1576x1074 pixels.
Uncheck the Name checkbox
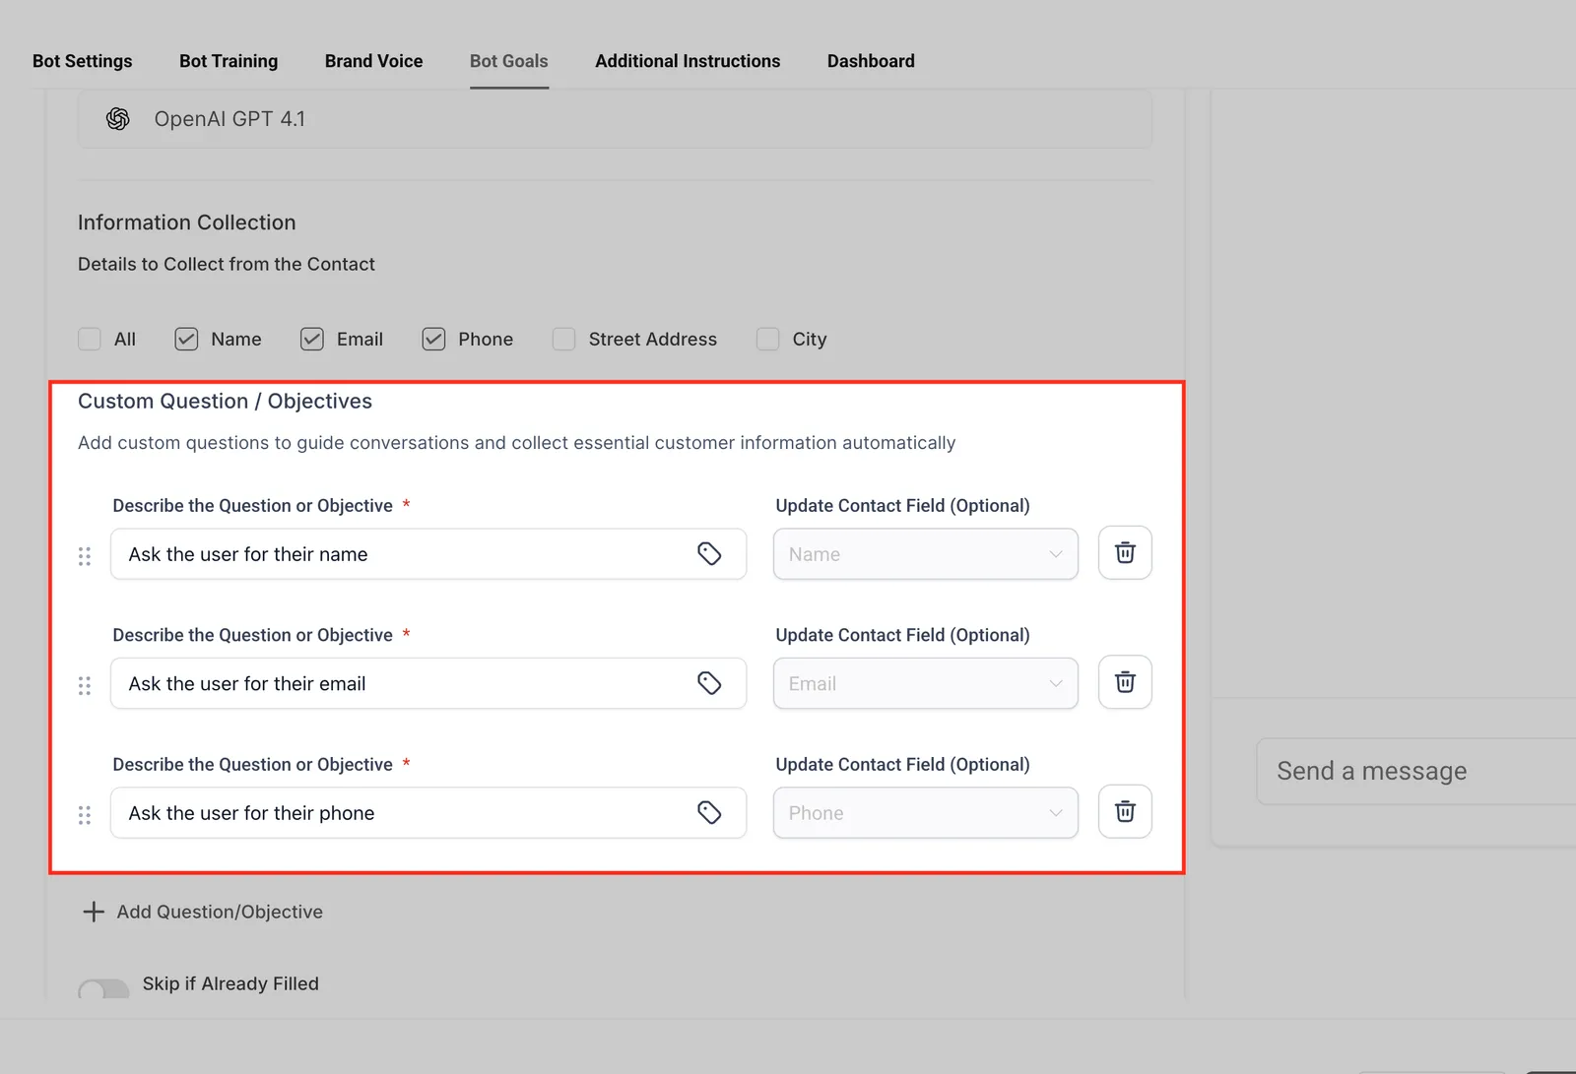(186, 339)
